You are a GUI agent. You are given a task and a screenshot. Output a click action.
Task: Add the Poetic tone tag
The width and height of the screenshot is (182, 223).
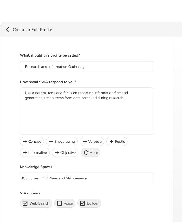(x=117, y=142)
